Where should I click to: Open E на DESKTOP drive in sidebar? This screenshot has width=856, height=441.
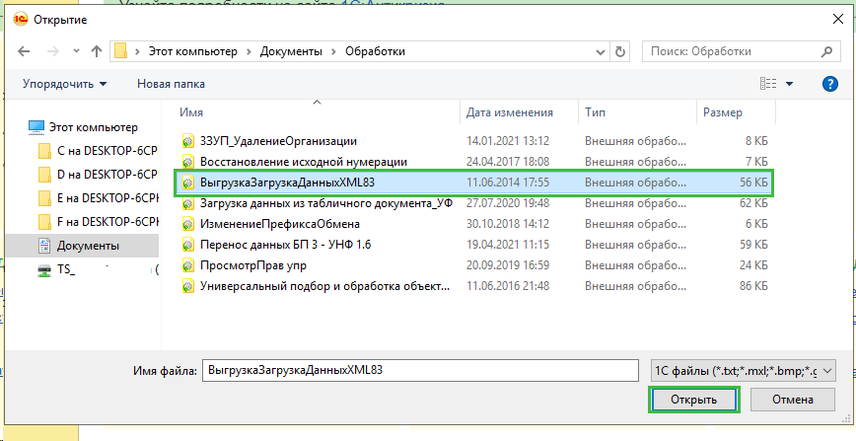[107, 198]
